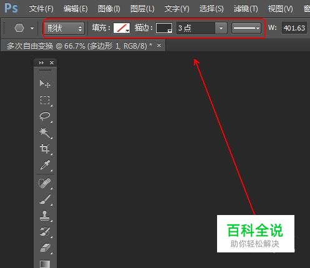
Task: Collapse the tools panel with double arrows
Action: 41,62
